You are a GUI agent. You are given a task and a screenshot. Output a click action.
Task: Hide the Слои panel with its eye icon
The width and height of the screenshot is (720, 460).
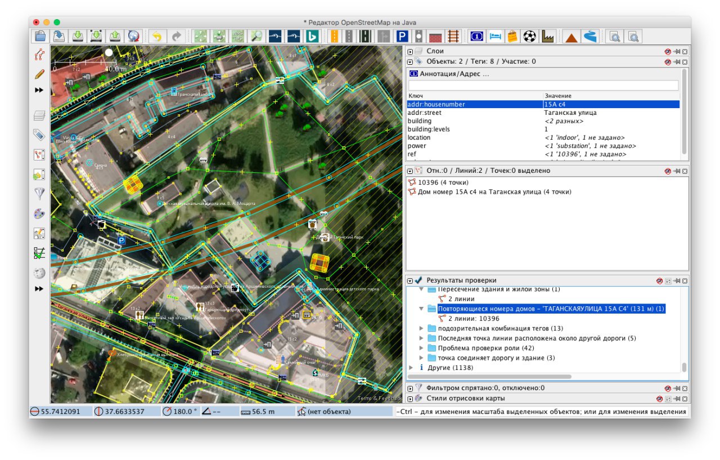(x=668, y=51)
